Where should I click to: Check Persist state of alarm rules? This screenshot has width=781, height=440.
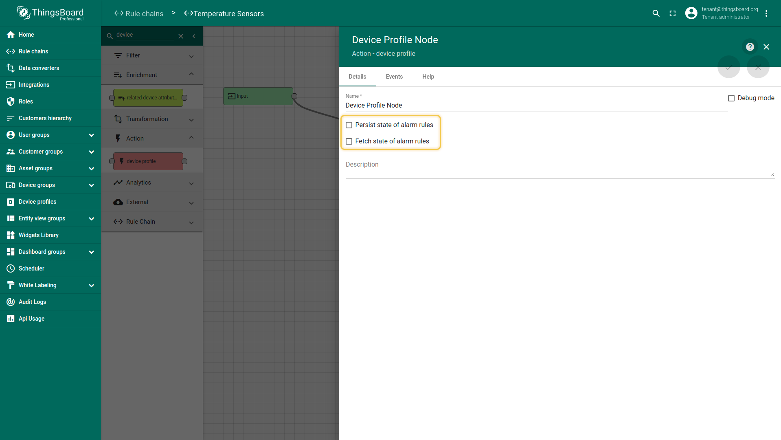pos(349,125)
